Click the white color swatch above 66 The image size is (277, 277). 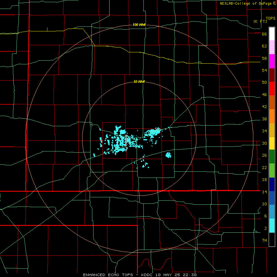coord(272,34)
